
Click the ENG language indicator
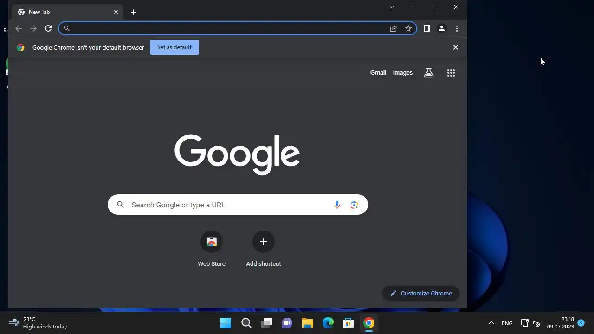(x=507, y=323)
